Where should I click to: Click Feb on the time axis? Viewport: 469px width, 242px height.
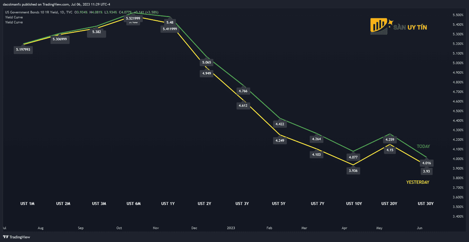[270, 228]
